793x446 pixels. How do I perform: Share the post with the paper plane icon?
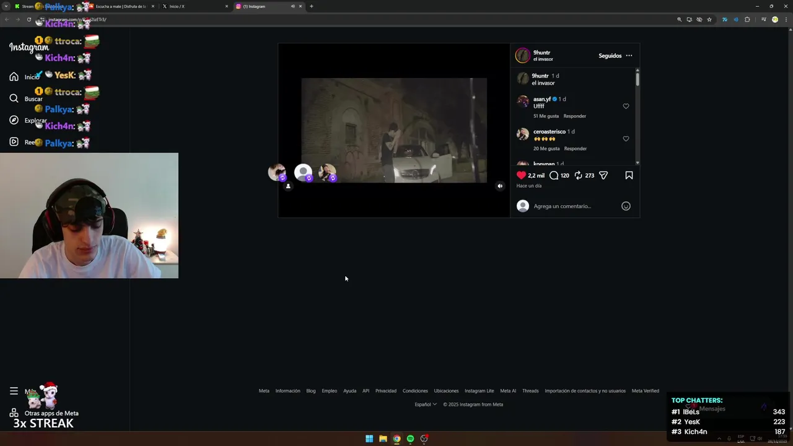point(603,175)
